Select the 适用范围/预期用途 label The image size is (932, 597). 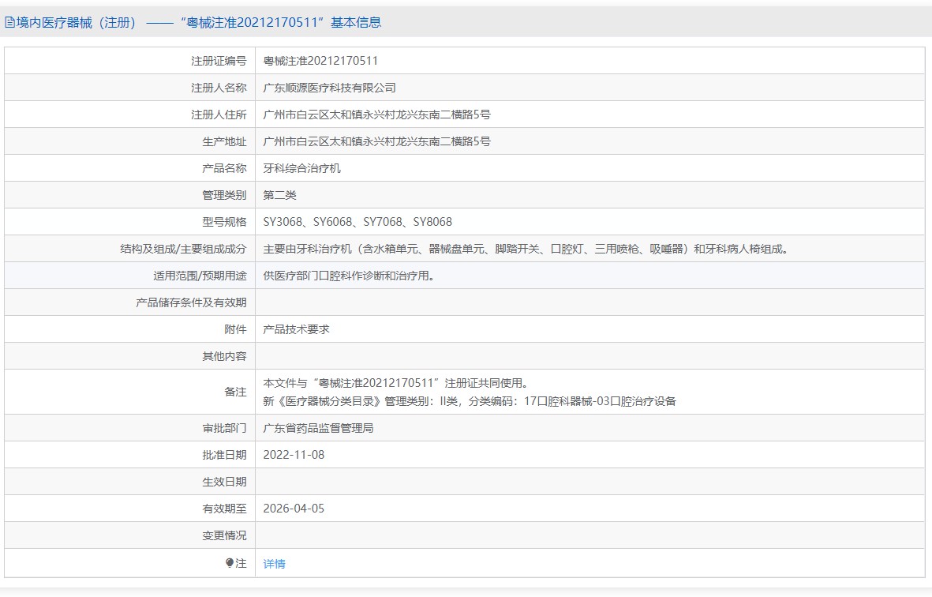pos(200,276)
